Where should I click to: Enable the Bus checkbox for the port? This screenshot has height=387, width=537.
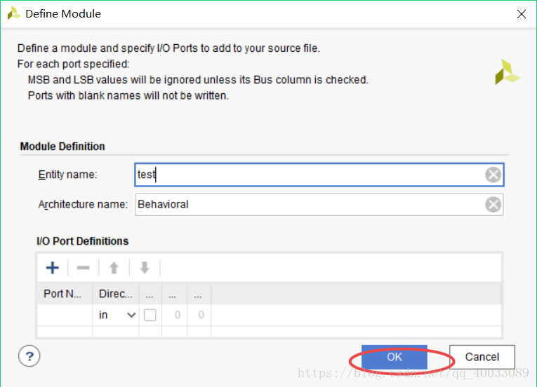pyautogui.click(x=150, y=315)
